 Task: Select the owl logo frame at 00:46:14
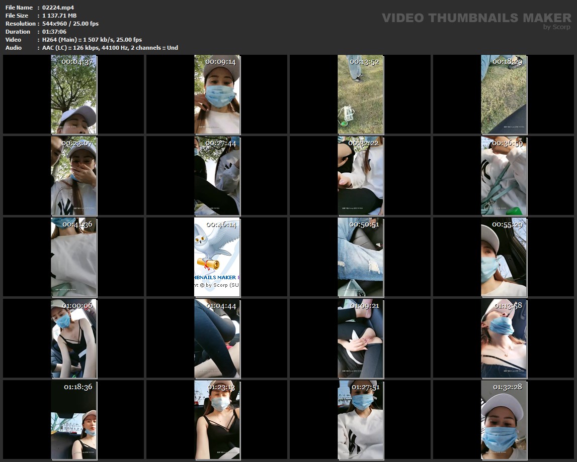point(217,257)
